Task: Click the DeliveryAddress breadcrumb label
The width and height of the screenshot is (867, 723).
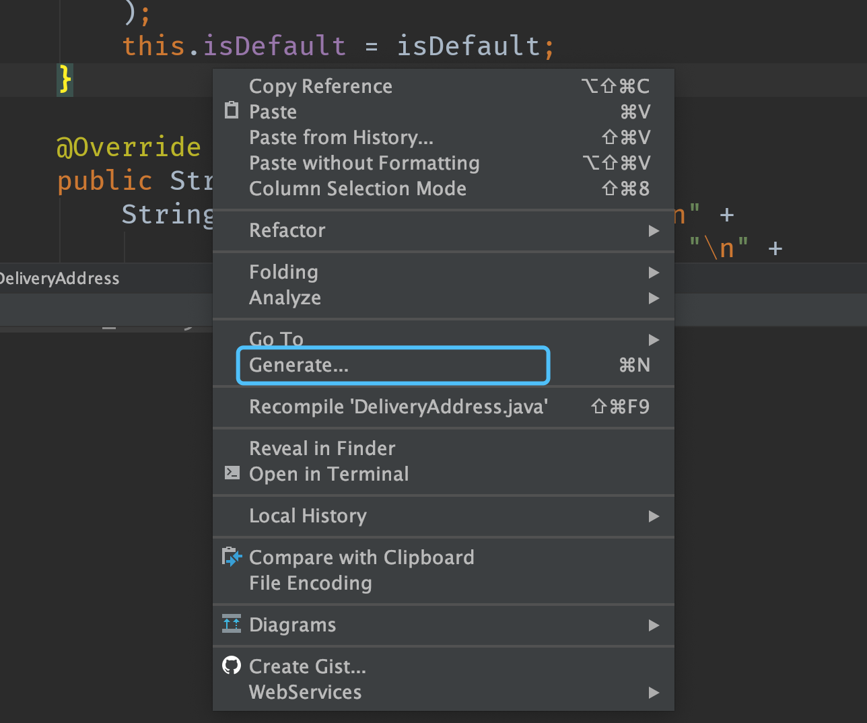Action: [x=59, y=279]
